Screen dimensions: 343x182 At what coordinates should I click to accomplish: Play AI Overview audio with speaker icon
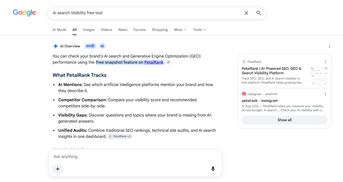click(102, 46)
